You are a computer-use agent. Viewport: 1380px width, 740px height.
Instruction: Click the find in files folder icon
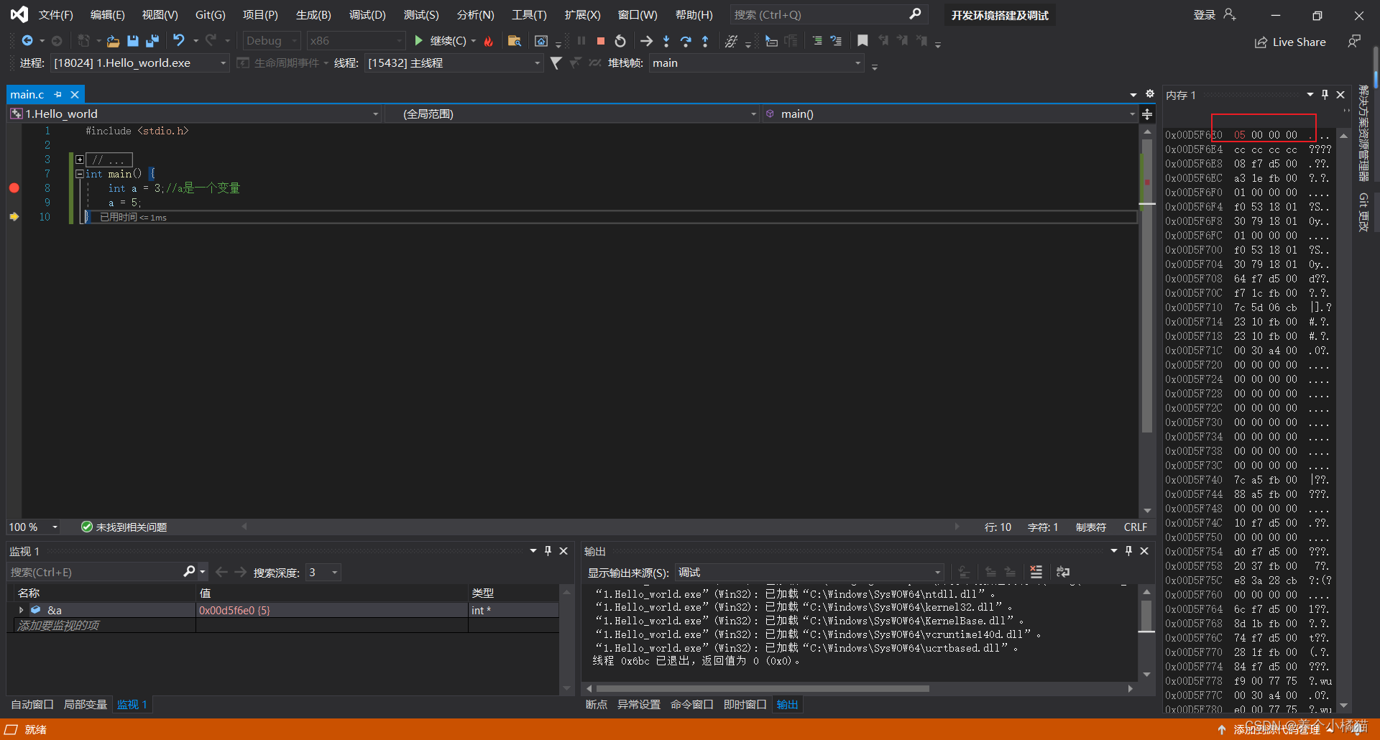tap(515, 41)
